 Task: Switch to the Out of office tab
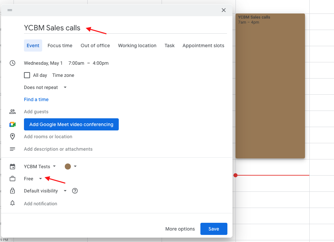coord(95,46)
